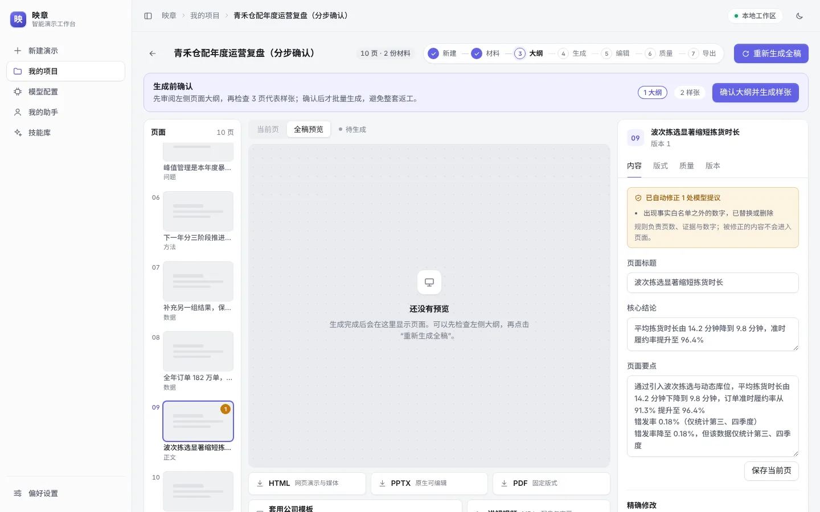
Task: Toggle dark mode moon icon
Action: coord(799,16)
